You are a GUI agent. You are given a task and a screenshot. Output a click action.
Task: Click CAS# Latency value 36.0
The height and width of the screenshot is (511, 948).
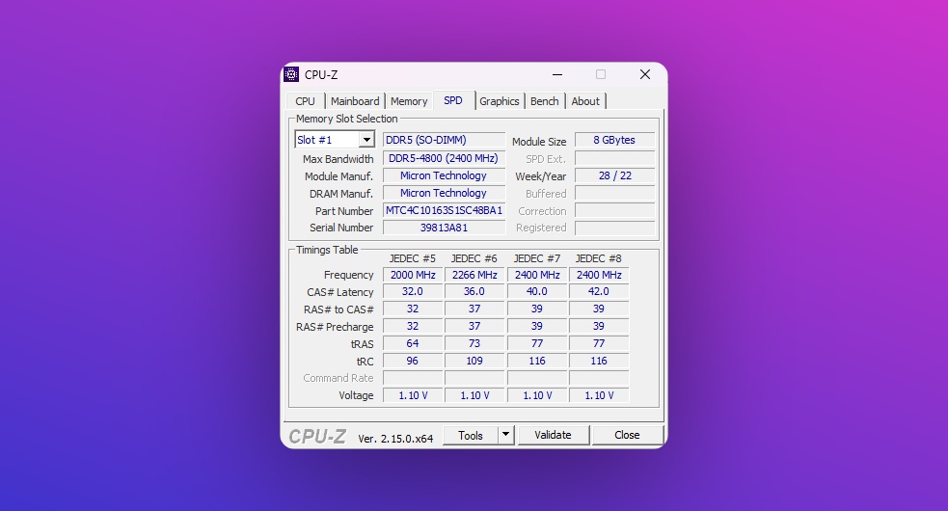point(474,291)
